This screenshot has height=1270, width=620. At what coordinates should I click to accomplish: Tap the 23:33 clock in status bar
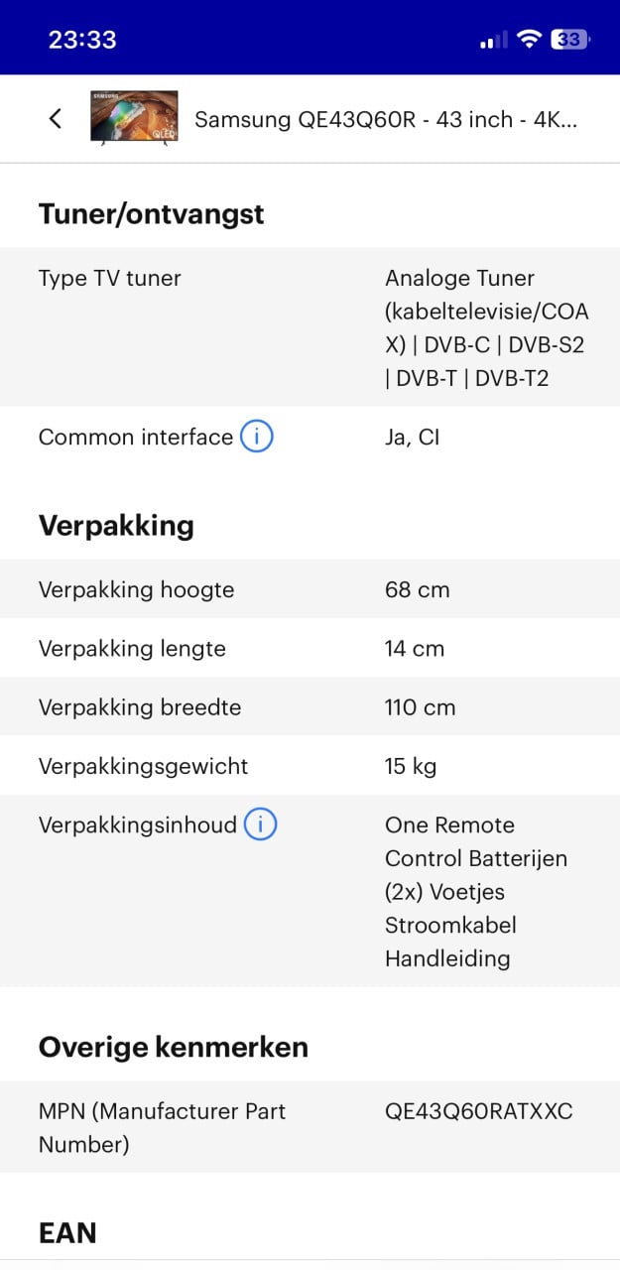[x=82, y=40]
